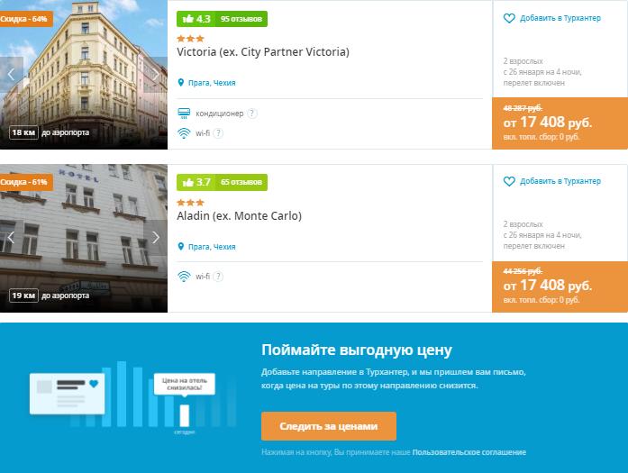This screenshot has width=628, height=473.
Task: Click the 3.7 rating badge with 65 отзывов
Action: (x=222, y=182)
